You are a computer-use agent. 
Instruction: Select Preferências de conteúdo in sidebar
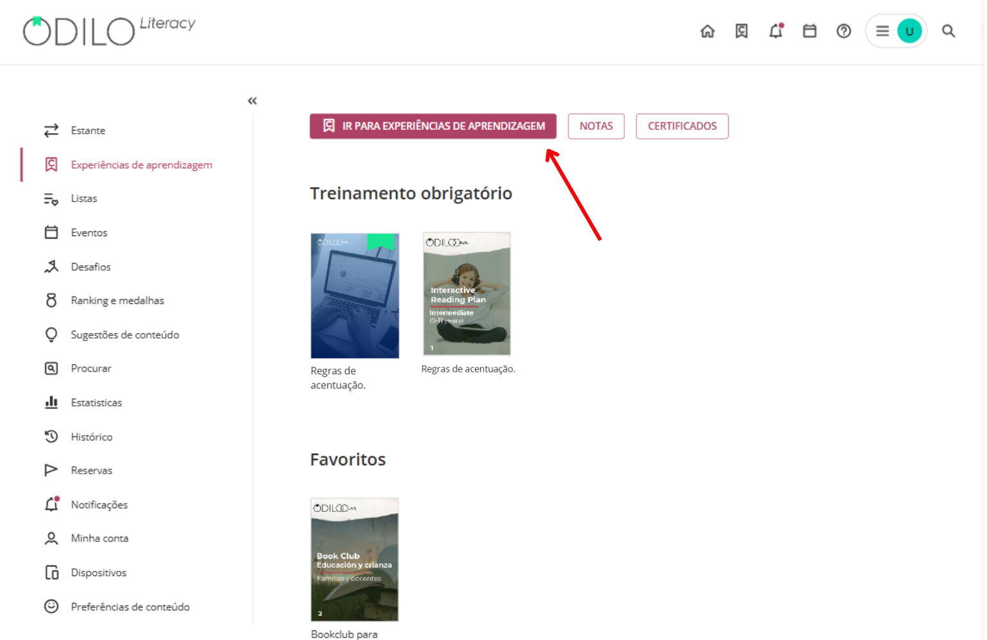[117, 607]
